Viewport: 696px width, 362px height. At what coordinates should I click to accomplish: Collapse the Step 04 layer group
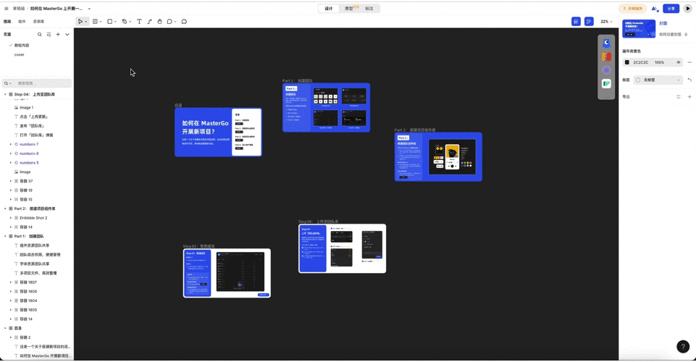[5, 94]
